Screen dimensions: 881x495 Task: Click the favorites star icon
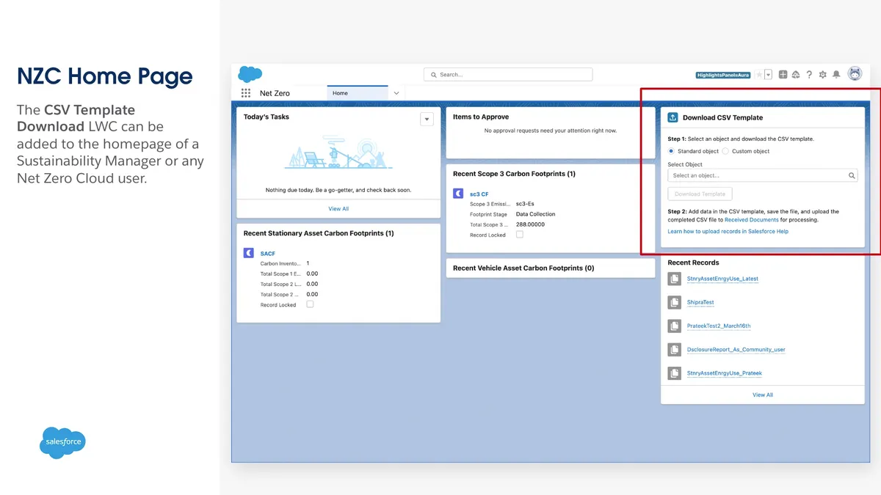tap(759, 75)
